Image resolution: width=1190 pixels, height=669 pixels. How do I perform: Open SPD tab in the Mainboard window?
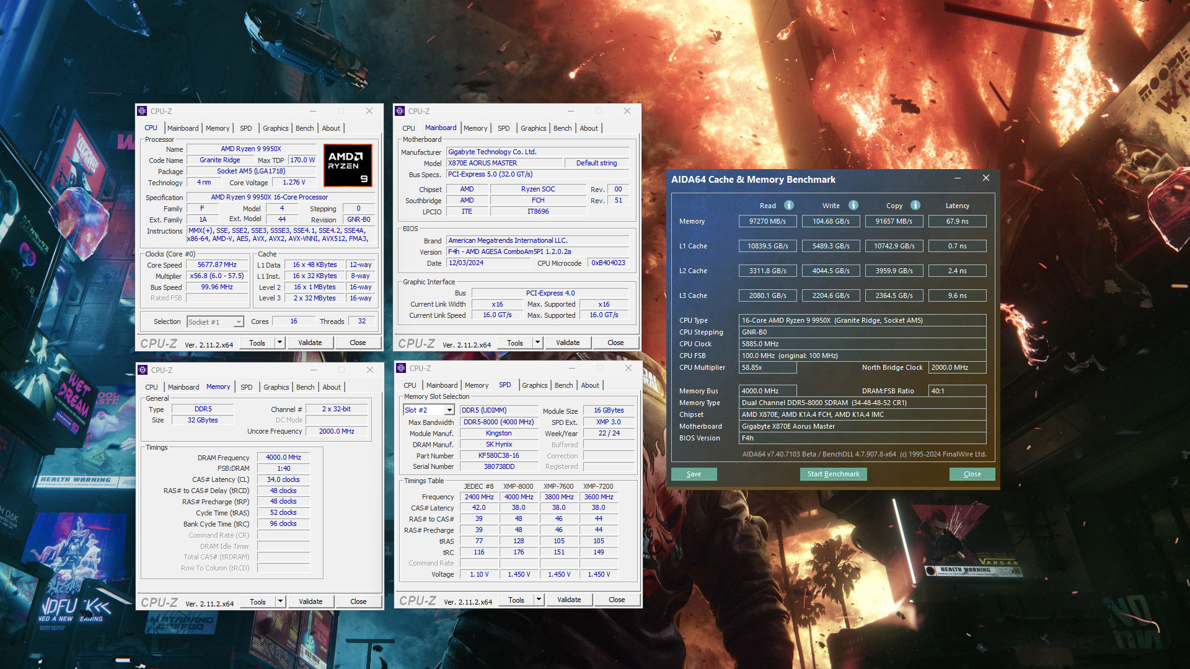coord(504,128)
